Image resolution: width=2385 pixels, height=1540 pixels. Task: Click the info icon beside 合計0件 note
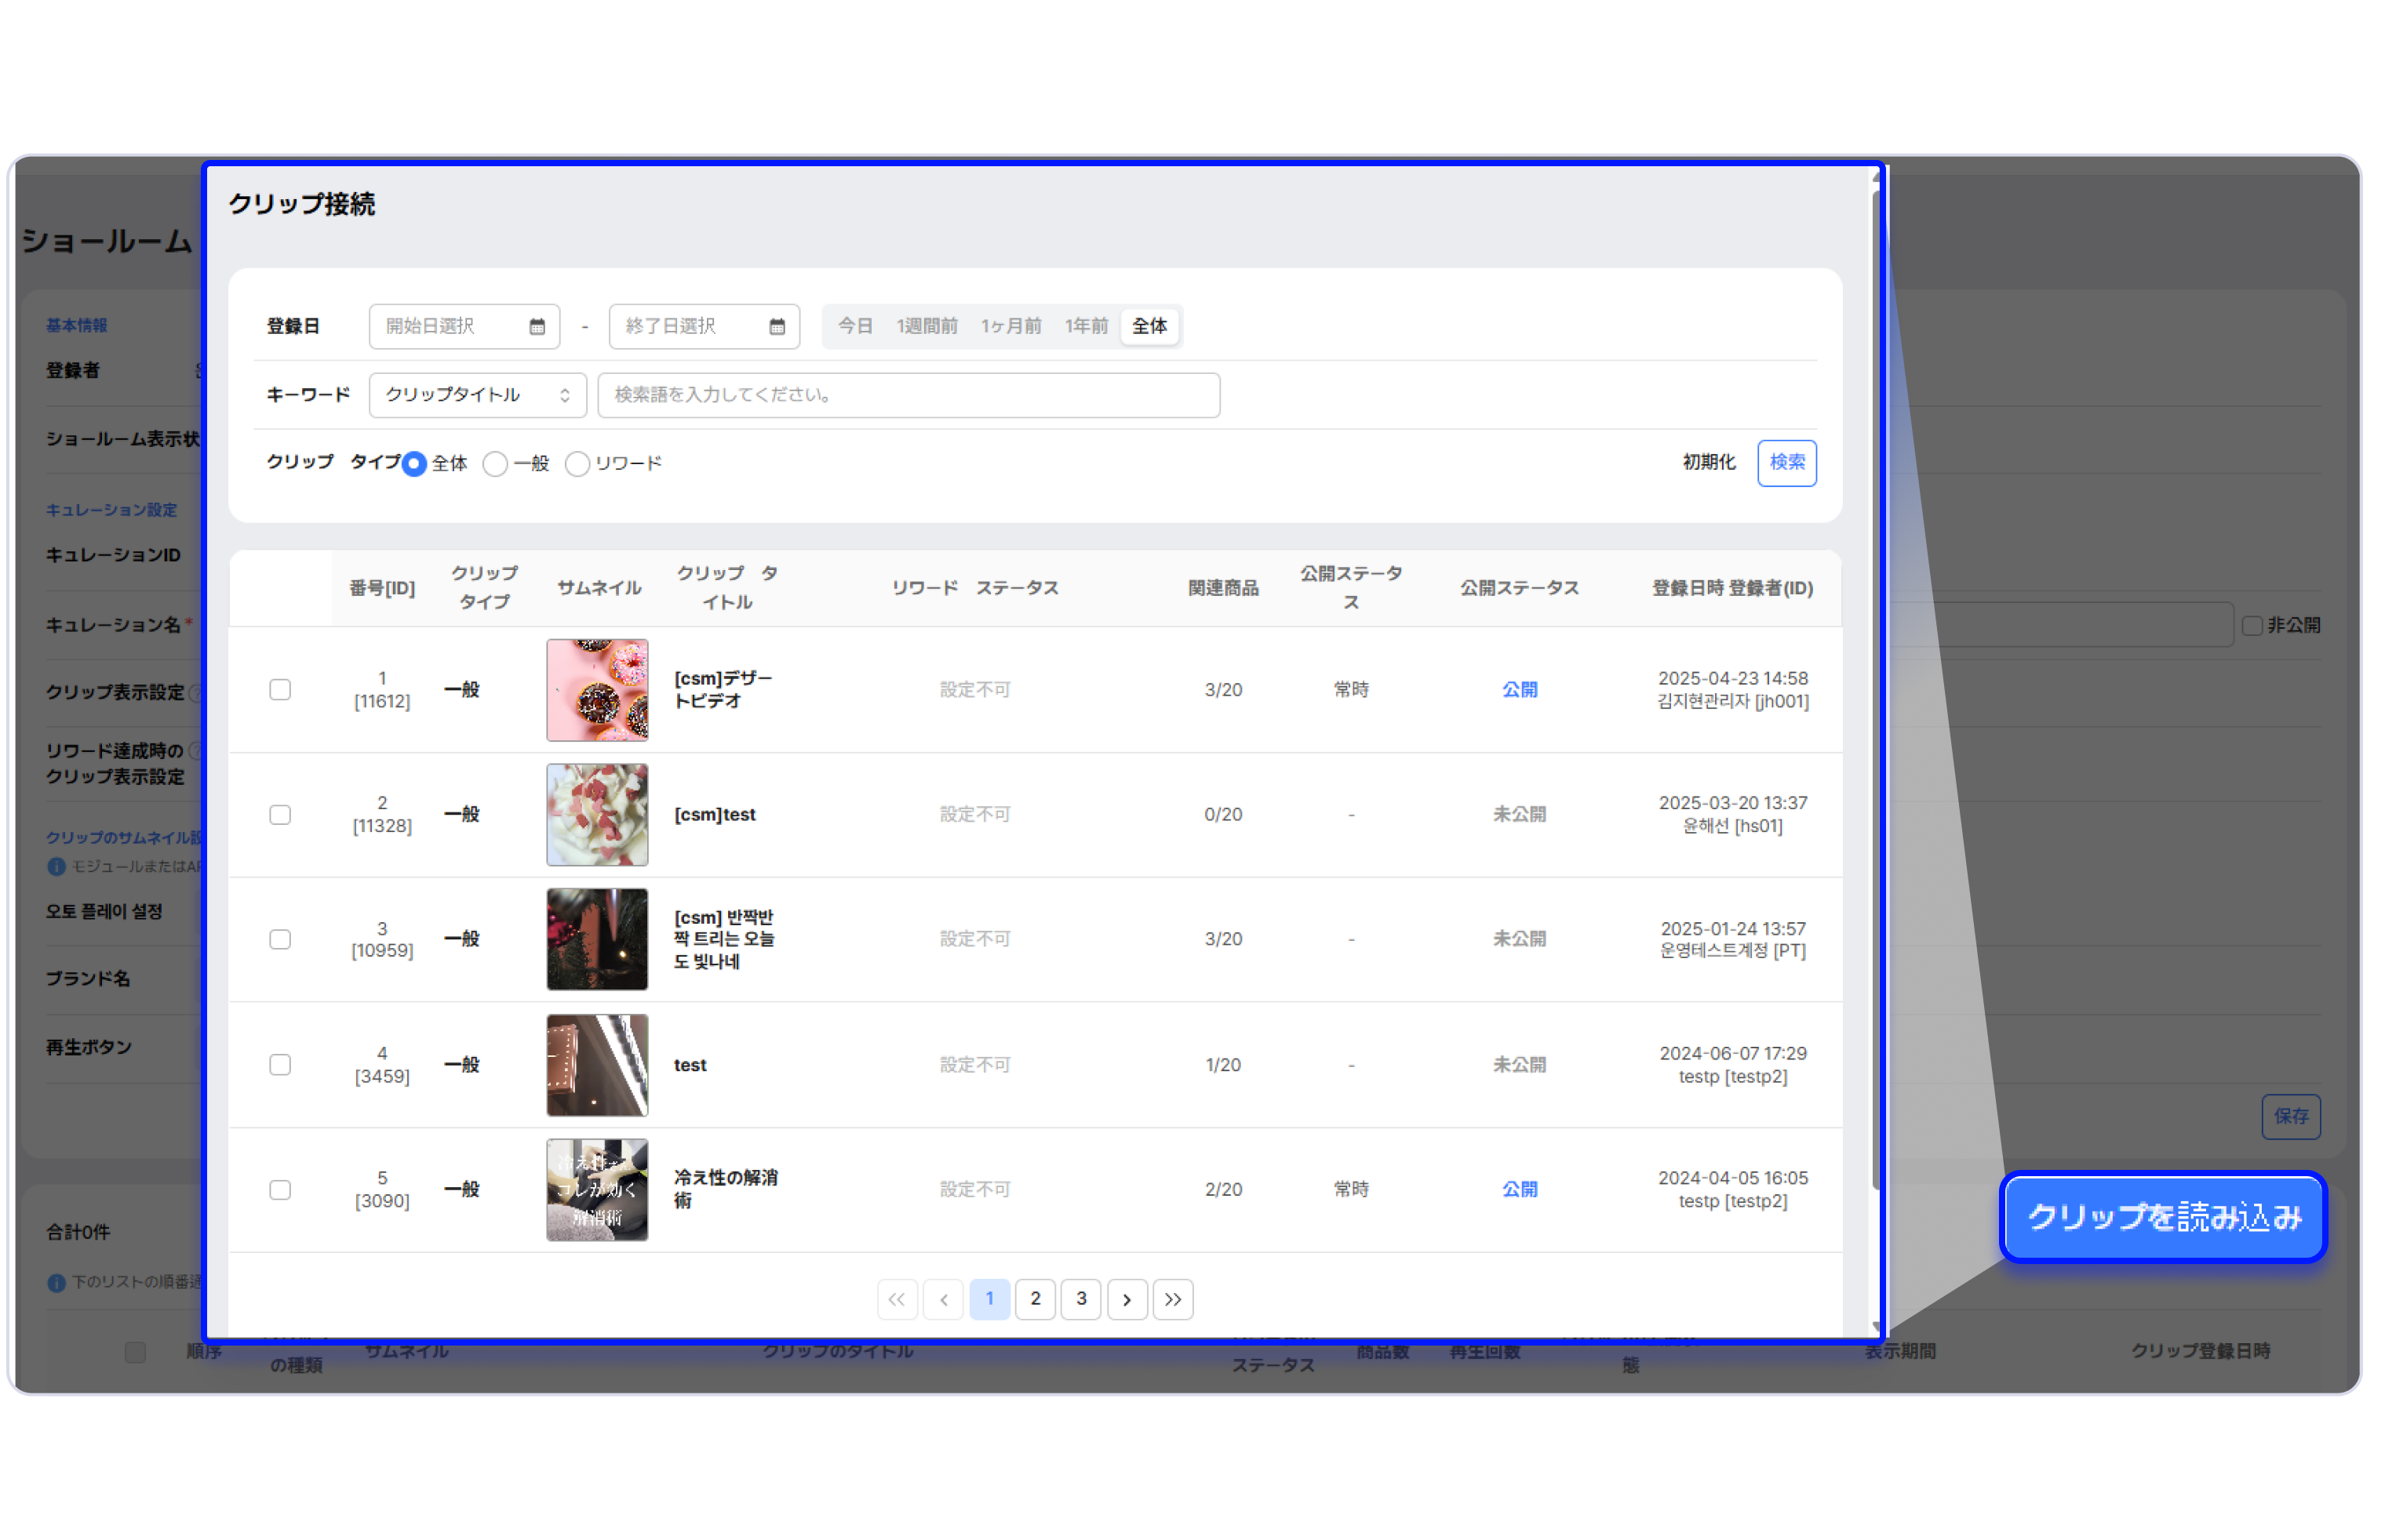click(x=56, y=1283)
